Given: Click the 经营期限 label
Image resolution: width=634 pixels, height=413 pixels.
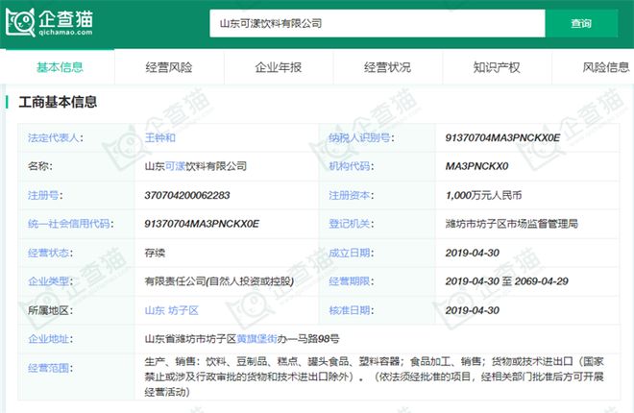Looking at the screenshot, I should [351, 281].
